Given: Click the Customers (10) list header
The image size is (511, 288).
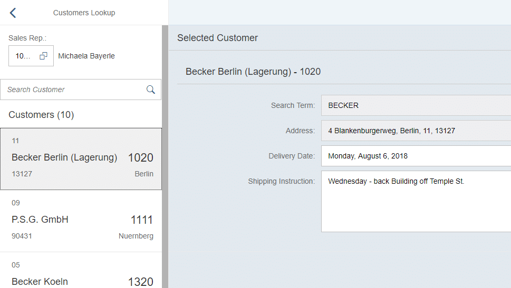Looking at the screenshot, I should pos(41,115).
